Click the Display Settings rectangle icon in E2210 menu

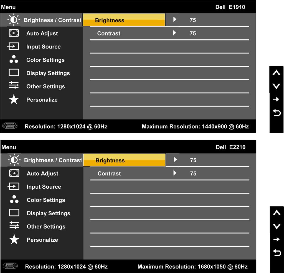point(14,213)
